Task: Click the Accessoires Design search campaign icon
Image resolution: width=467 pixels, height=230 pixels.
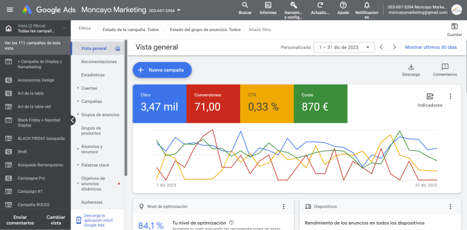Action: pos(9,80)
